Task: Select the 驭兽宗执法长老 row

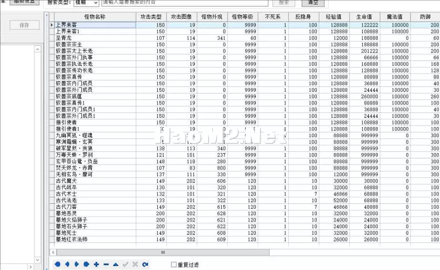Action: (x=245, y=64)
